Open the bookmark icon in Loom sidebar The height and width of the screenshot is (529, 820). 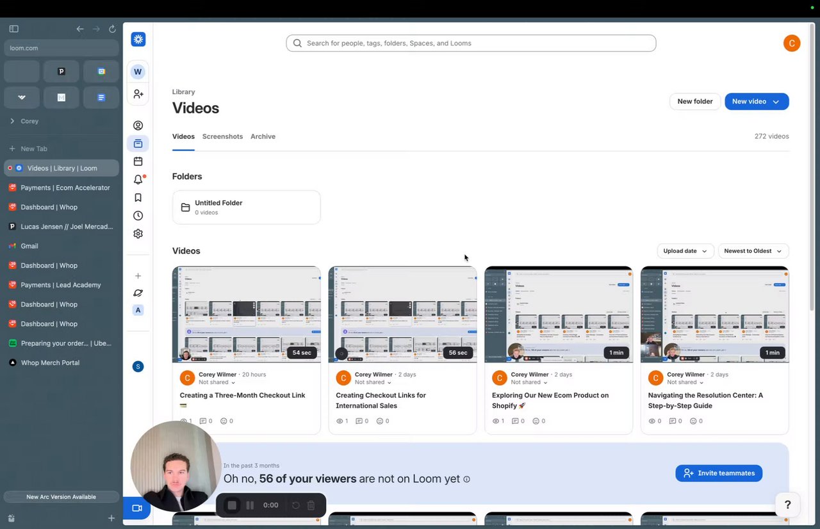tap(138, 198)
